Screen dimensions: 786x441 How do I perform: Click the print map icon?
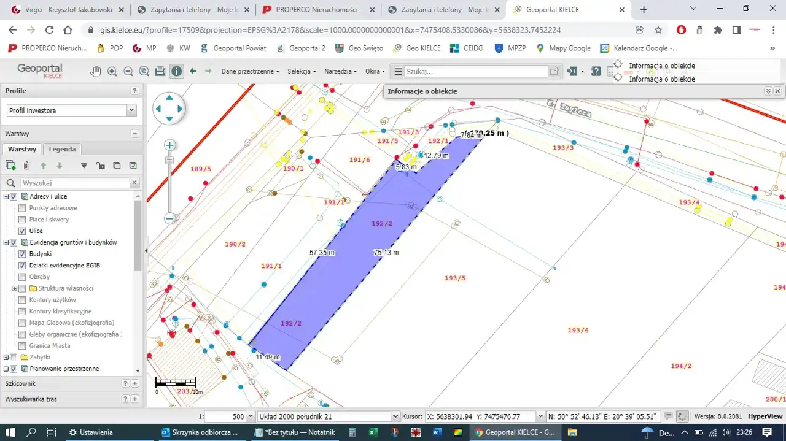[x=160, y=71]
